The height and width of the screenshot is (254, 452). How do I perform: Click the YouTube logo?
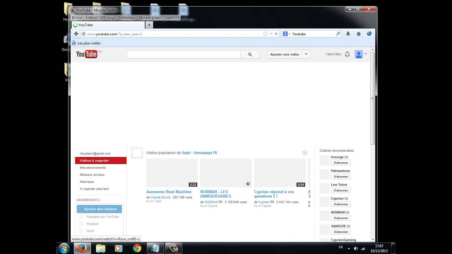coord(87,54)
